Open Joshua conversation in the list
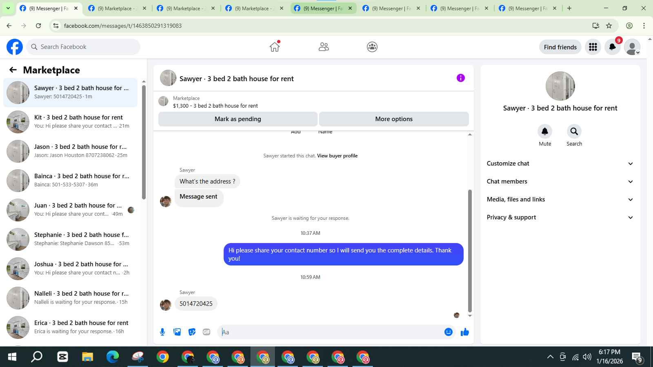Screen dimensions: 653x367 pos(70,269)
